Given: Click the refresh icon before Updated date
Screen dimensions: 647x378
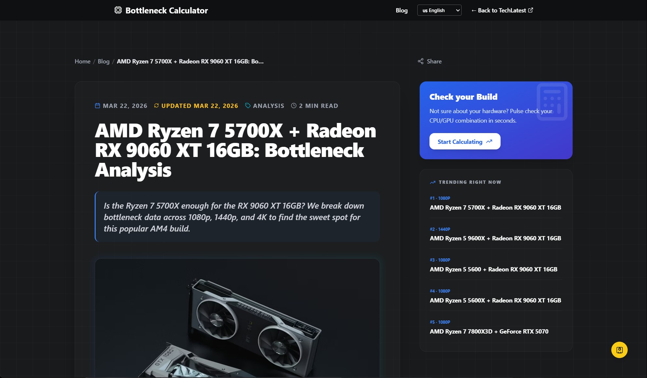Looking at the screenshot, I should [x=156, y=106].
